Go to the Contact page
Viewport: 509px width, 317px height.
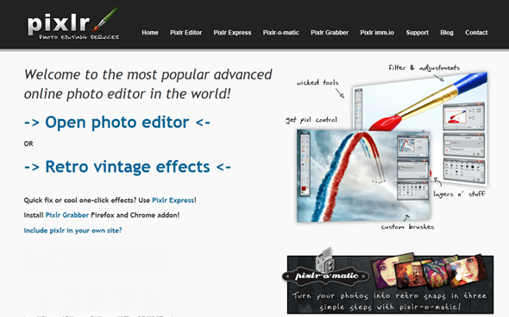476,33
